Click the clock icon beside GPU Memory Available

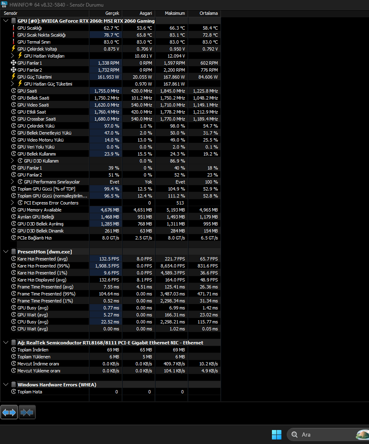(13, 210)
